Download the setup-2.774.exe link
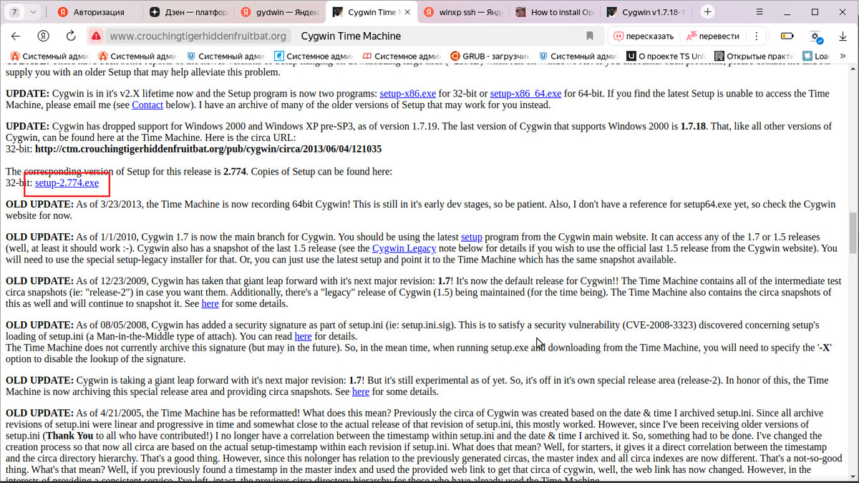Image resolution: width=859 pixels, height=483 pixels. [67, 182]
